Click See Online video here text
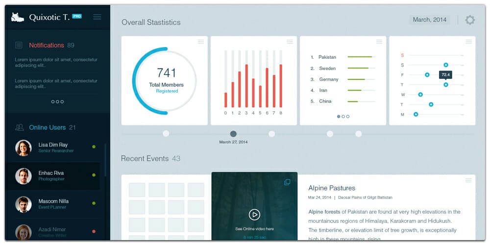 coord(254,229)
